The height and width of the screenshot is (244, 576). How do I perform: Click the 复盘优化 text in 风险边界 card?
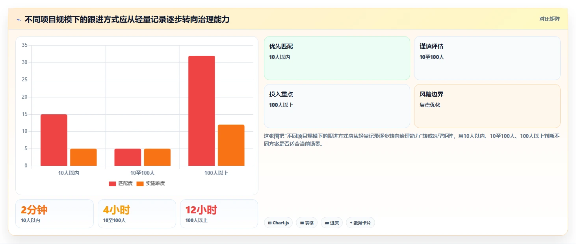430,105
